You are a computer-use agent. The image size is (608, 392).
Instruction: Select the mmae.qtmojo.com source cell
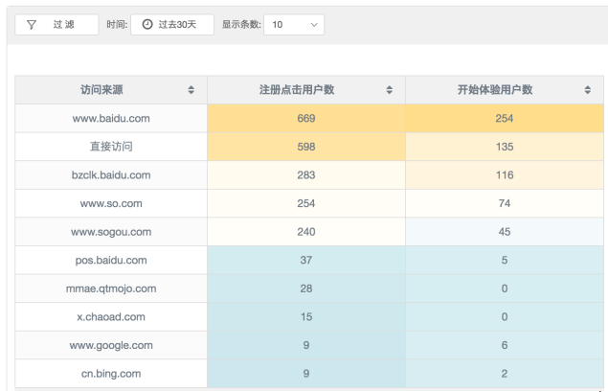(x=111, y=288)
